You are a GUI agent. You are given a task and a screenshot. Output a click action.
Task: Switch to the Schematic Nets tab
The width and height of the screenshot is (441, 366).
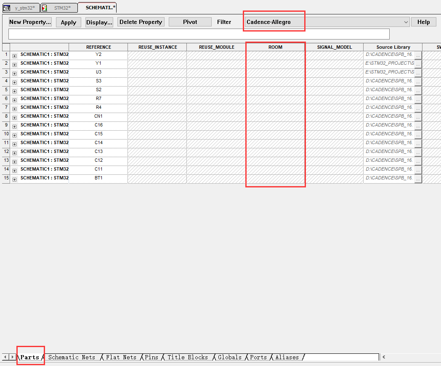pos(72,357)
